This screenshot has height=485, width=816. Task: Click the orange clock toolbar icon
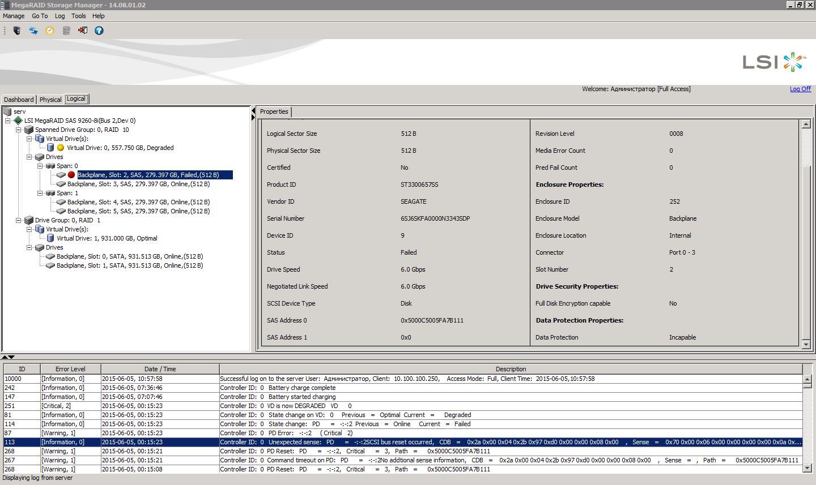click(x=50, y=31)
